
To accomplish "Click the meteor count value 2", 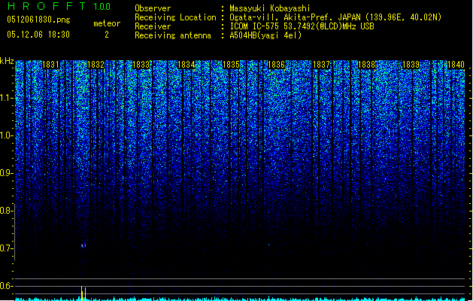I will point(107,35).
